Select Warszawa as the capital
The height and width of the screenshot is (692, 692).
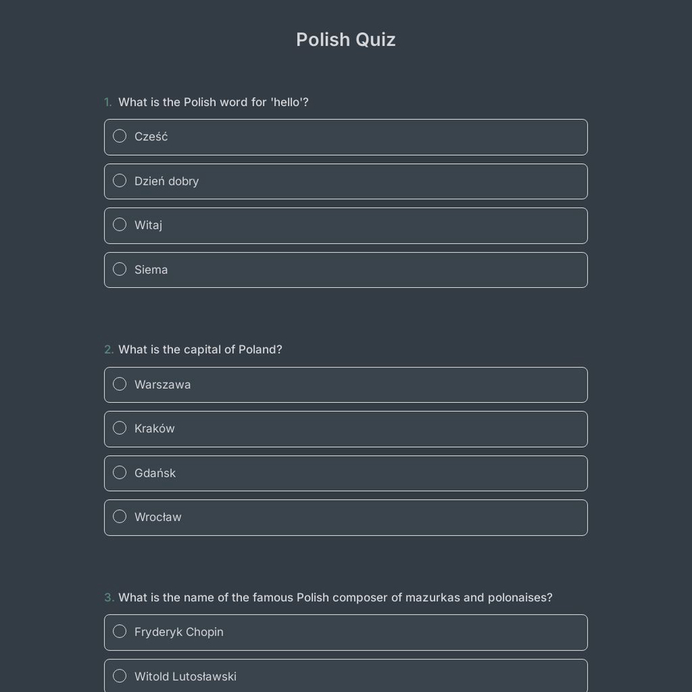tap(119, 384)
